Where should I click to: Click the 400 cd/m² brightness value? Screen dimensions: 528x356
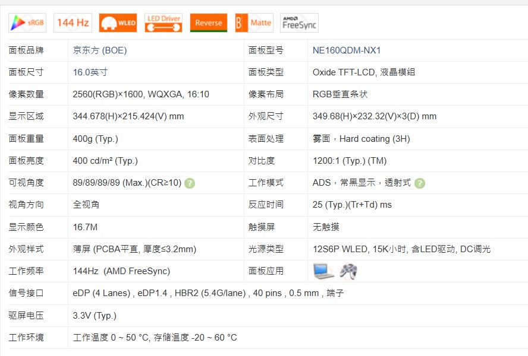coord(105,161)
